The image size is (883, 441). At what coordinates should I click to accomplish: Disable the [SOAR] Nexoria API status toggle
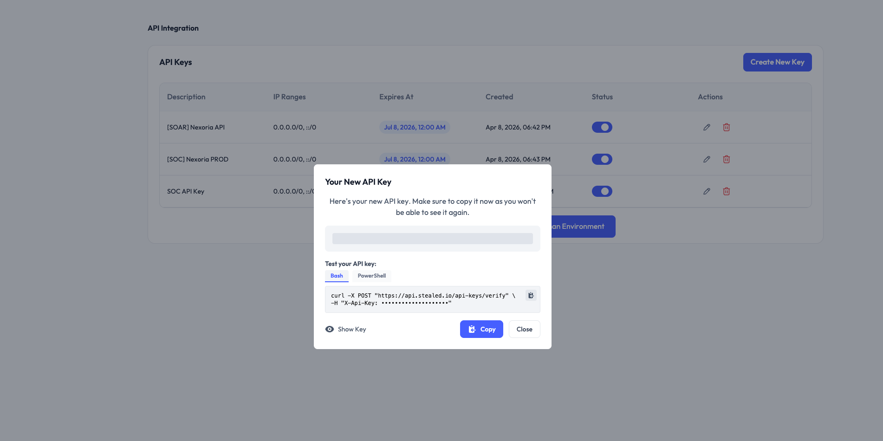pyautogui.click(x=602, y=127)
